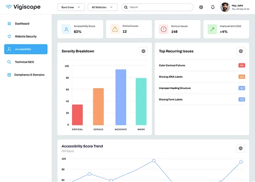Click the Dashboard sidebar icon
The image size is (255, 182).
tap(9, 23)
